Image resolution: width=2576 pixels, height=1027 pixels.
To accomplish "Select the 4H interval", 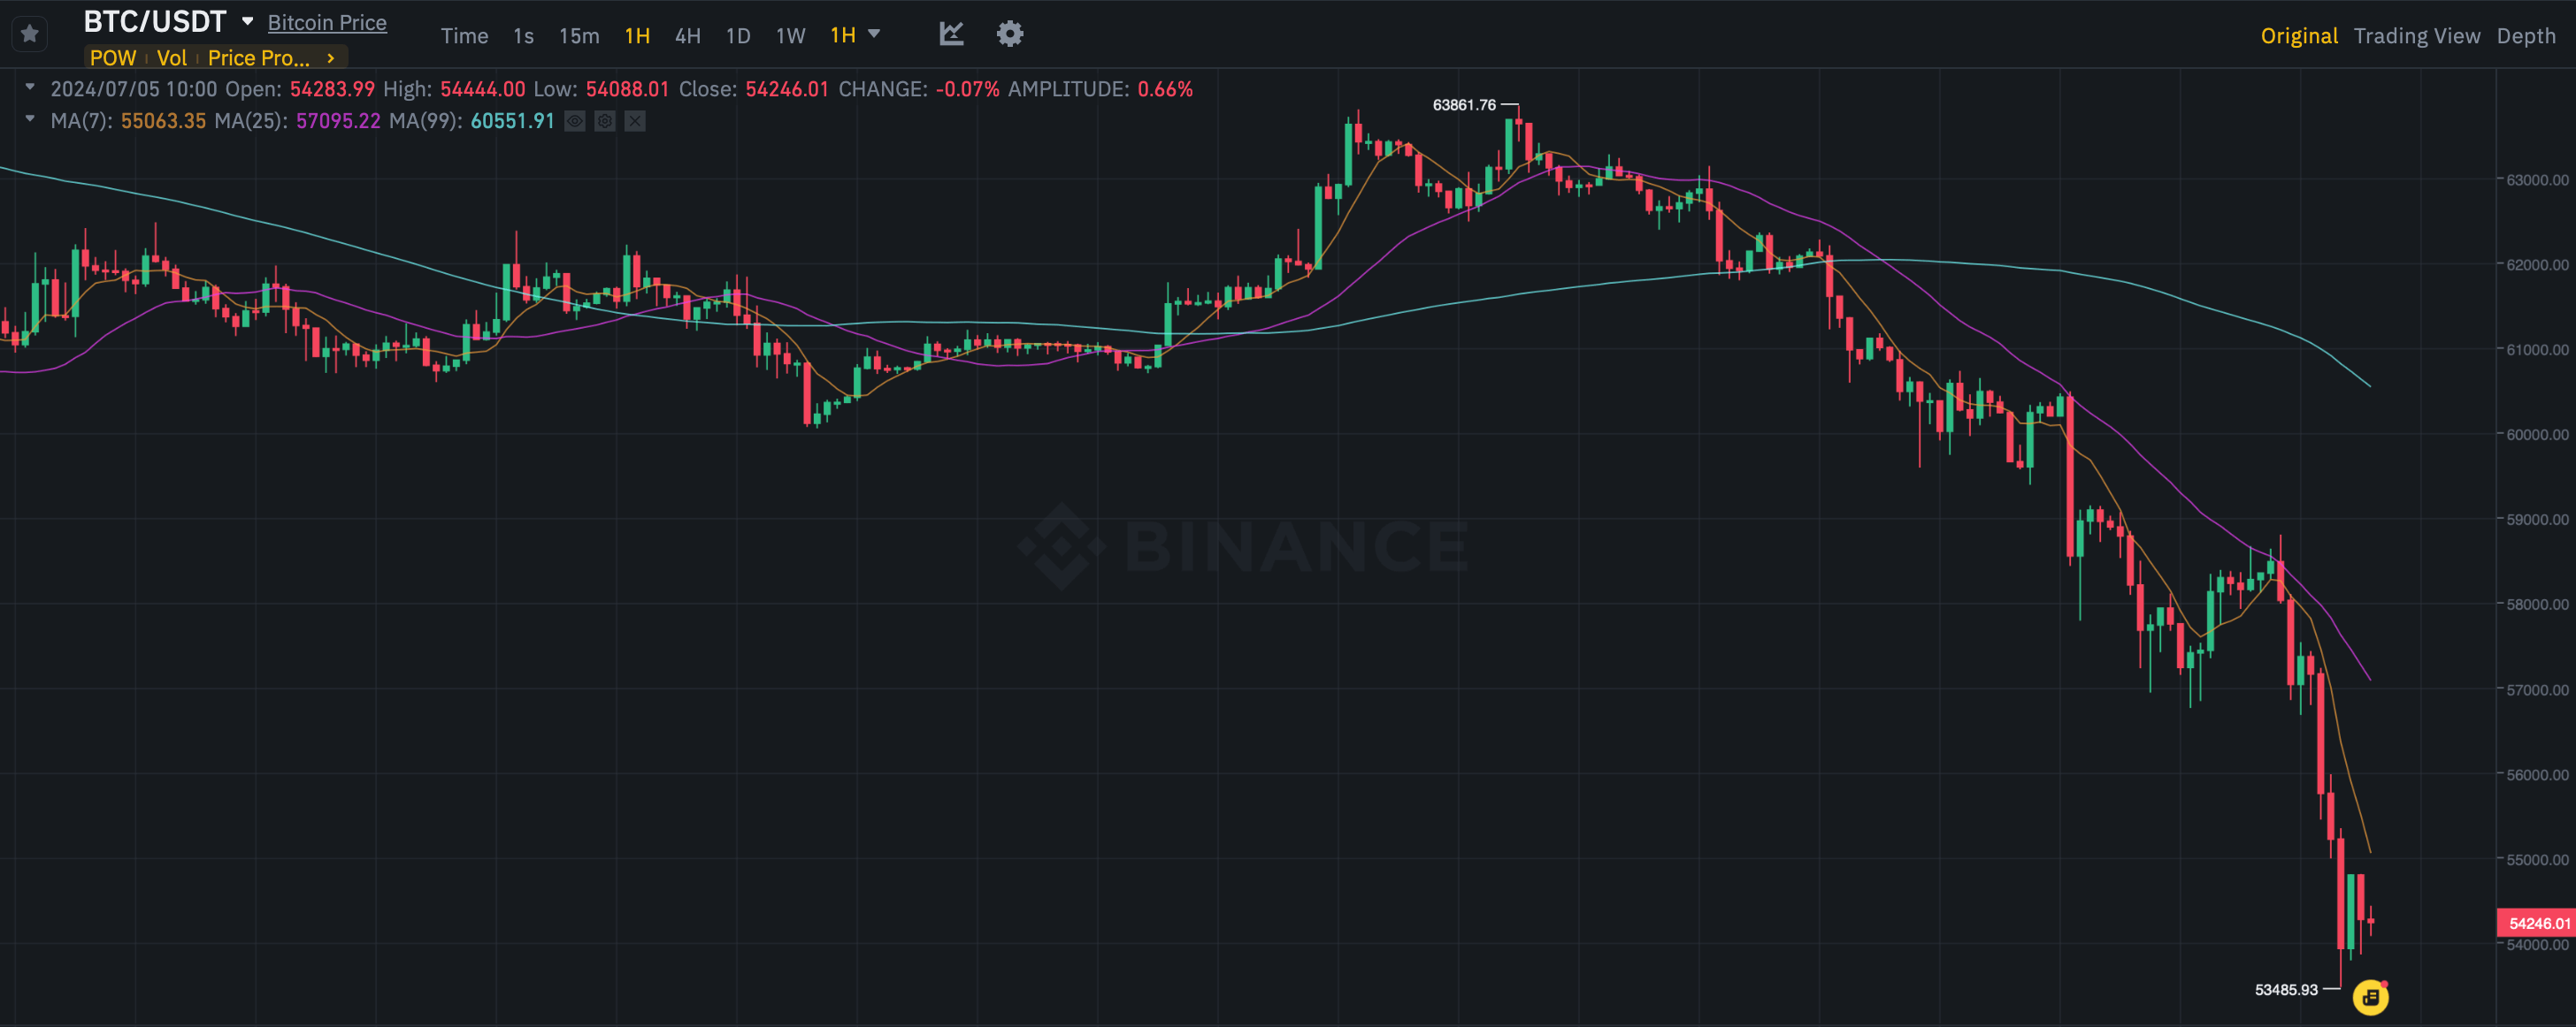I will coord(687,36).
